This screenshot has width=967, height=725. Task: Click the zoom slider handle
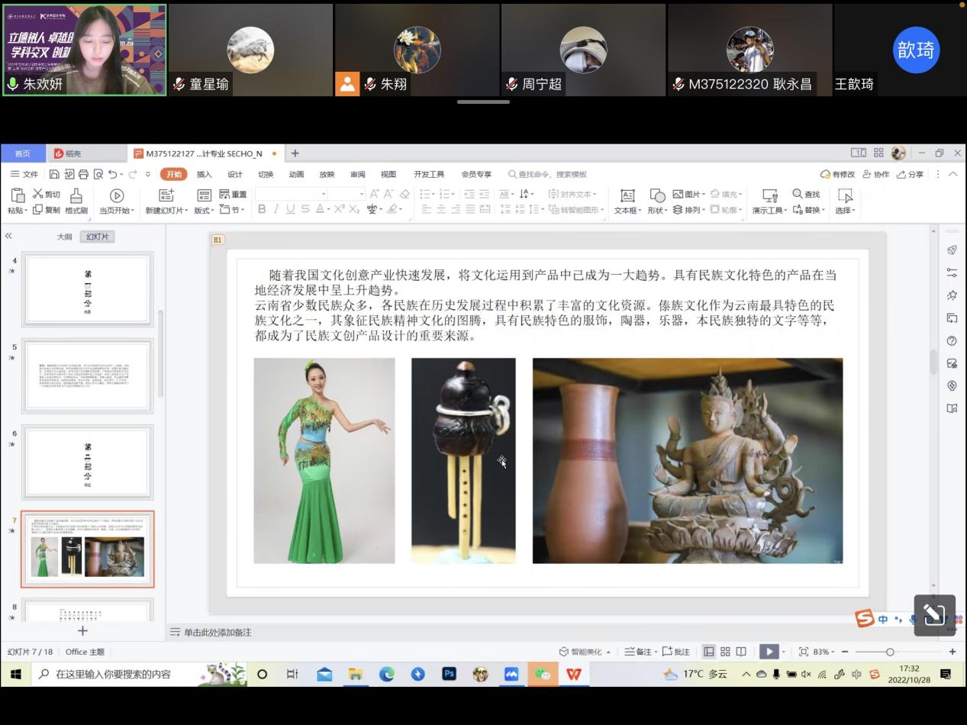point(890,652)
